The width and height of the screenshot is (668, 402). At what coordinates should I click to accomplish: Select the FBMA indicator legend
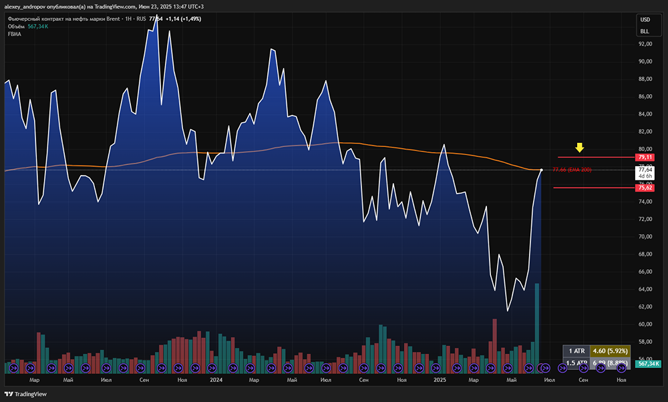click(x=15, y=34)
